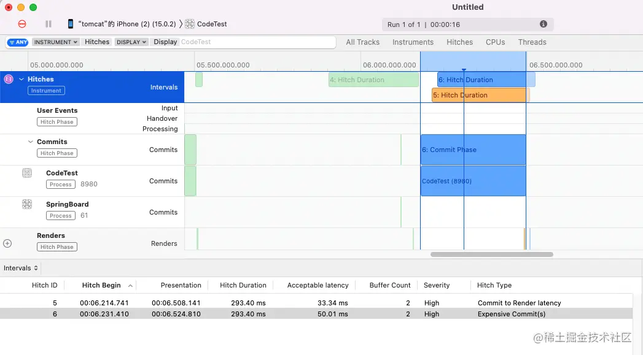Click the ANY filter badge
Screen dimensions: 643x355
18,42
